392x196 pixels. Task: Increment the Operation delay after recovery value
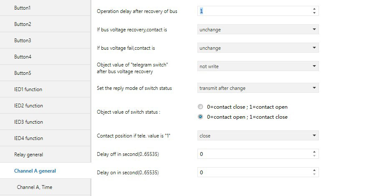[x=314, y=9]
